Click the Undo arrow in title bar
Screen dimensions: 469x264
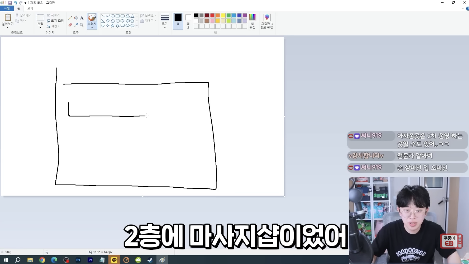pyautogui.click(x=15, y=3)
